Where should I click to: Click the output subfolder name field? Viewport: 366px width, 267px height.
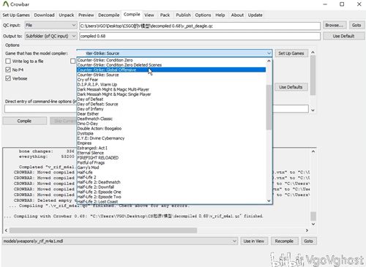coord(200,36)
